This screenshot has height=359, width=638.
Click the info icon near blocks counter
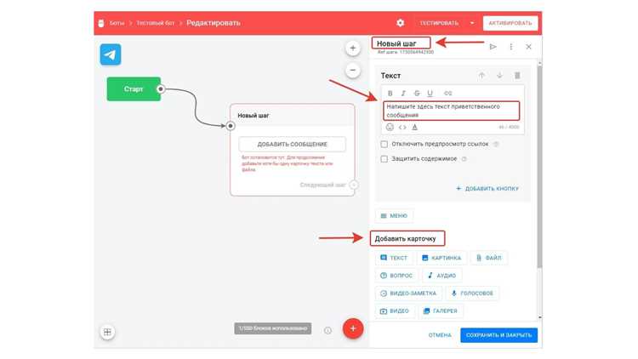coord(328,330)
